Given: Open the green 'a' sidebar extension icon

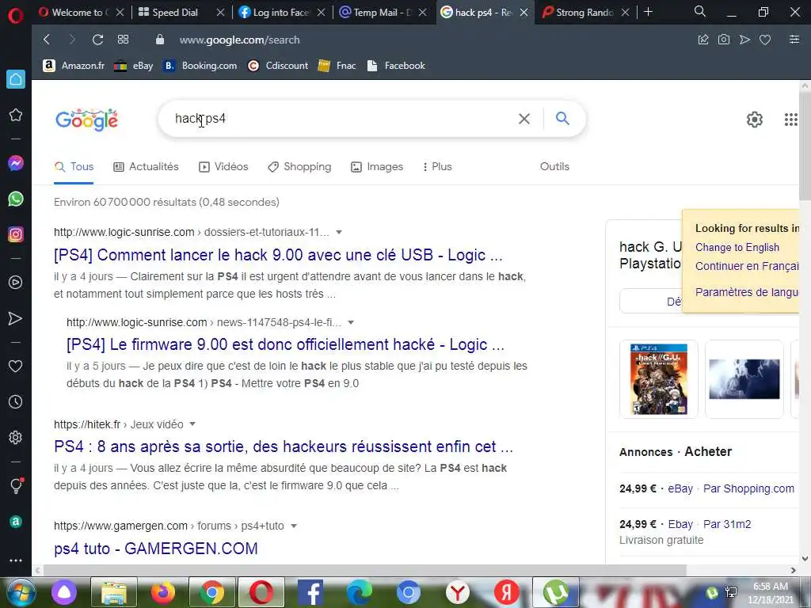Looking at the screenshot, I should point(16,522).
